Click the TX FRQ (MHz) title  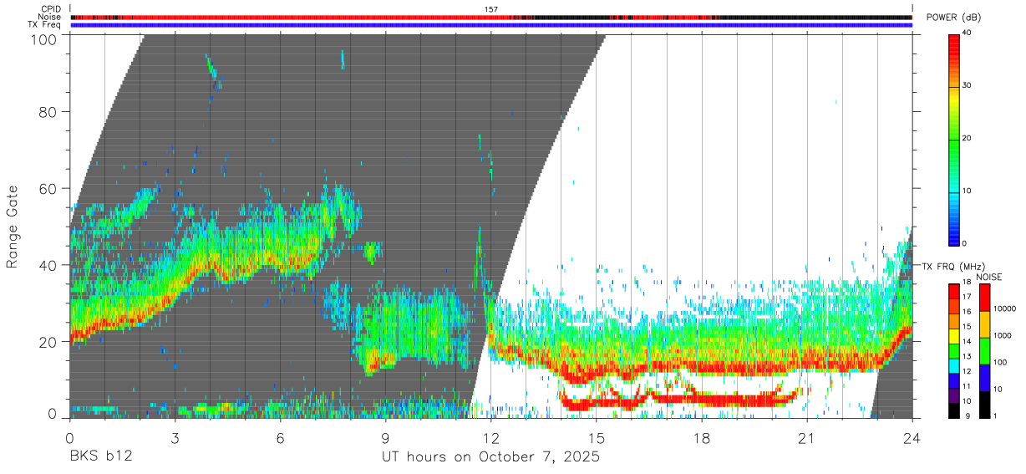tap(952, 266)
